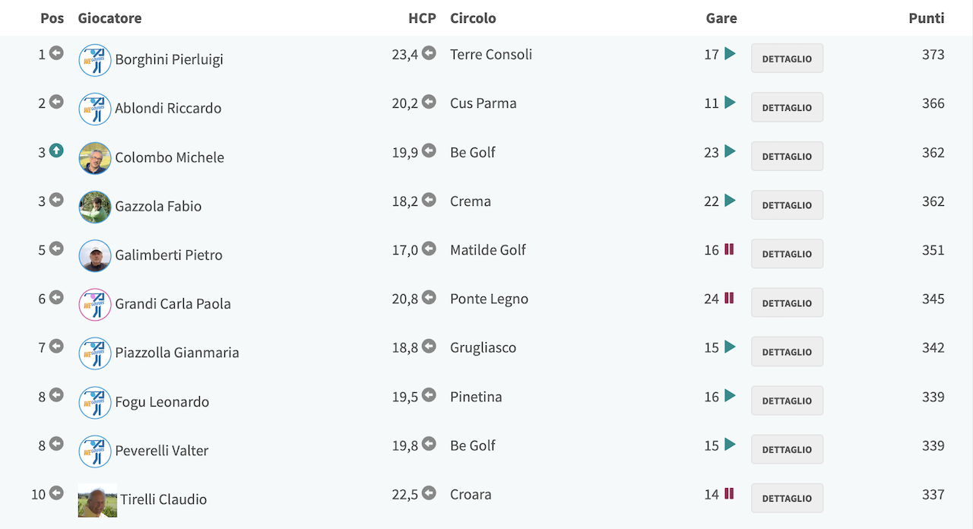Image resolution: width=973 pixels, height=529 pixels.
Task: Show DETTAGLIO for Peverelli Valter
Action: (x=787, y=449)
